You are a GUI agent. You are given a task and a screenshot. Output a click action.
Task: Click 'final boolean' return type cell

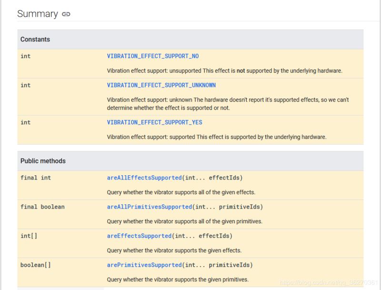(42, 207)
